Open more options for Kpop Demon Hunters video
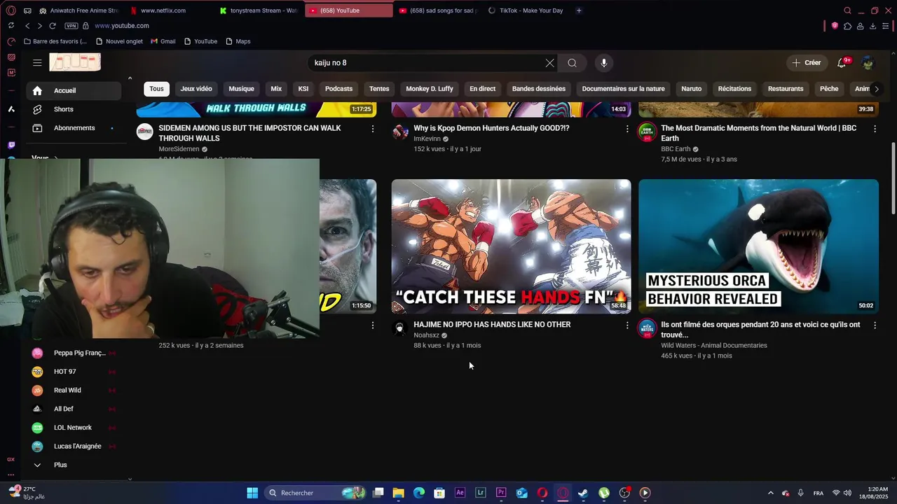This screenshot has height=504, width=897. click(627, 129)
